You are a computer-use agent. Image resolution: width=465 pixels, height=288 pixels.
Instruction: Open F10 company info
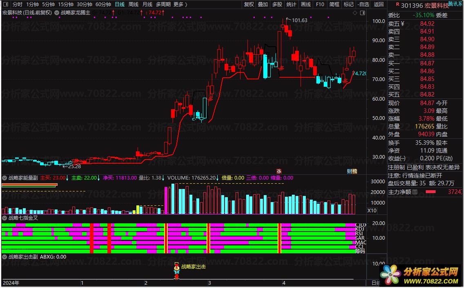(x=320, y=4)
